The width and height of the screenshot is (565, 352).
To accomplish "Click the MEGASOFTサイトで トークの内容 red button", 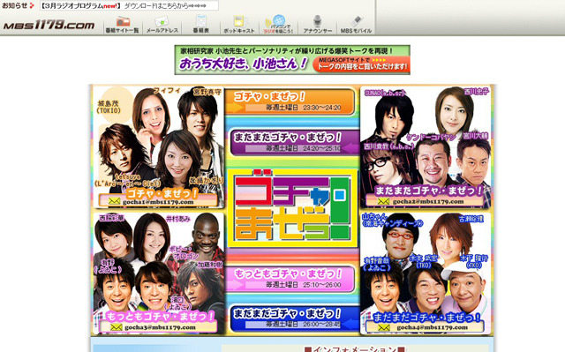I will (361, 64).
